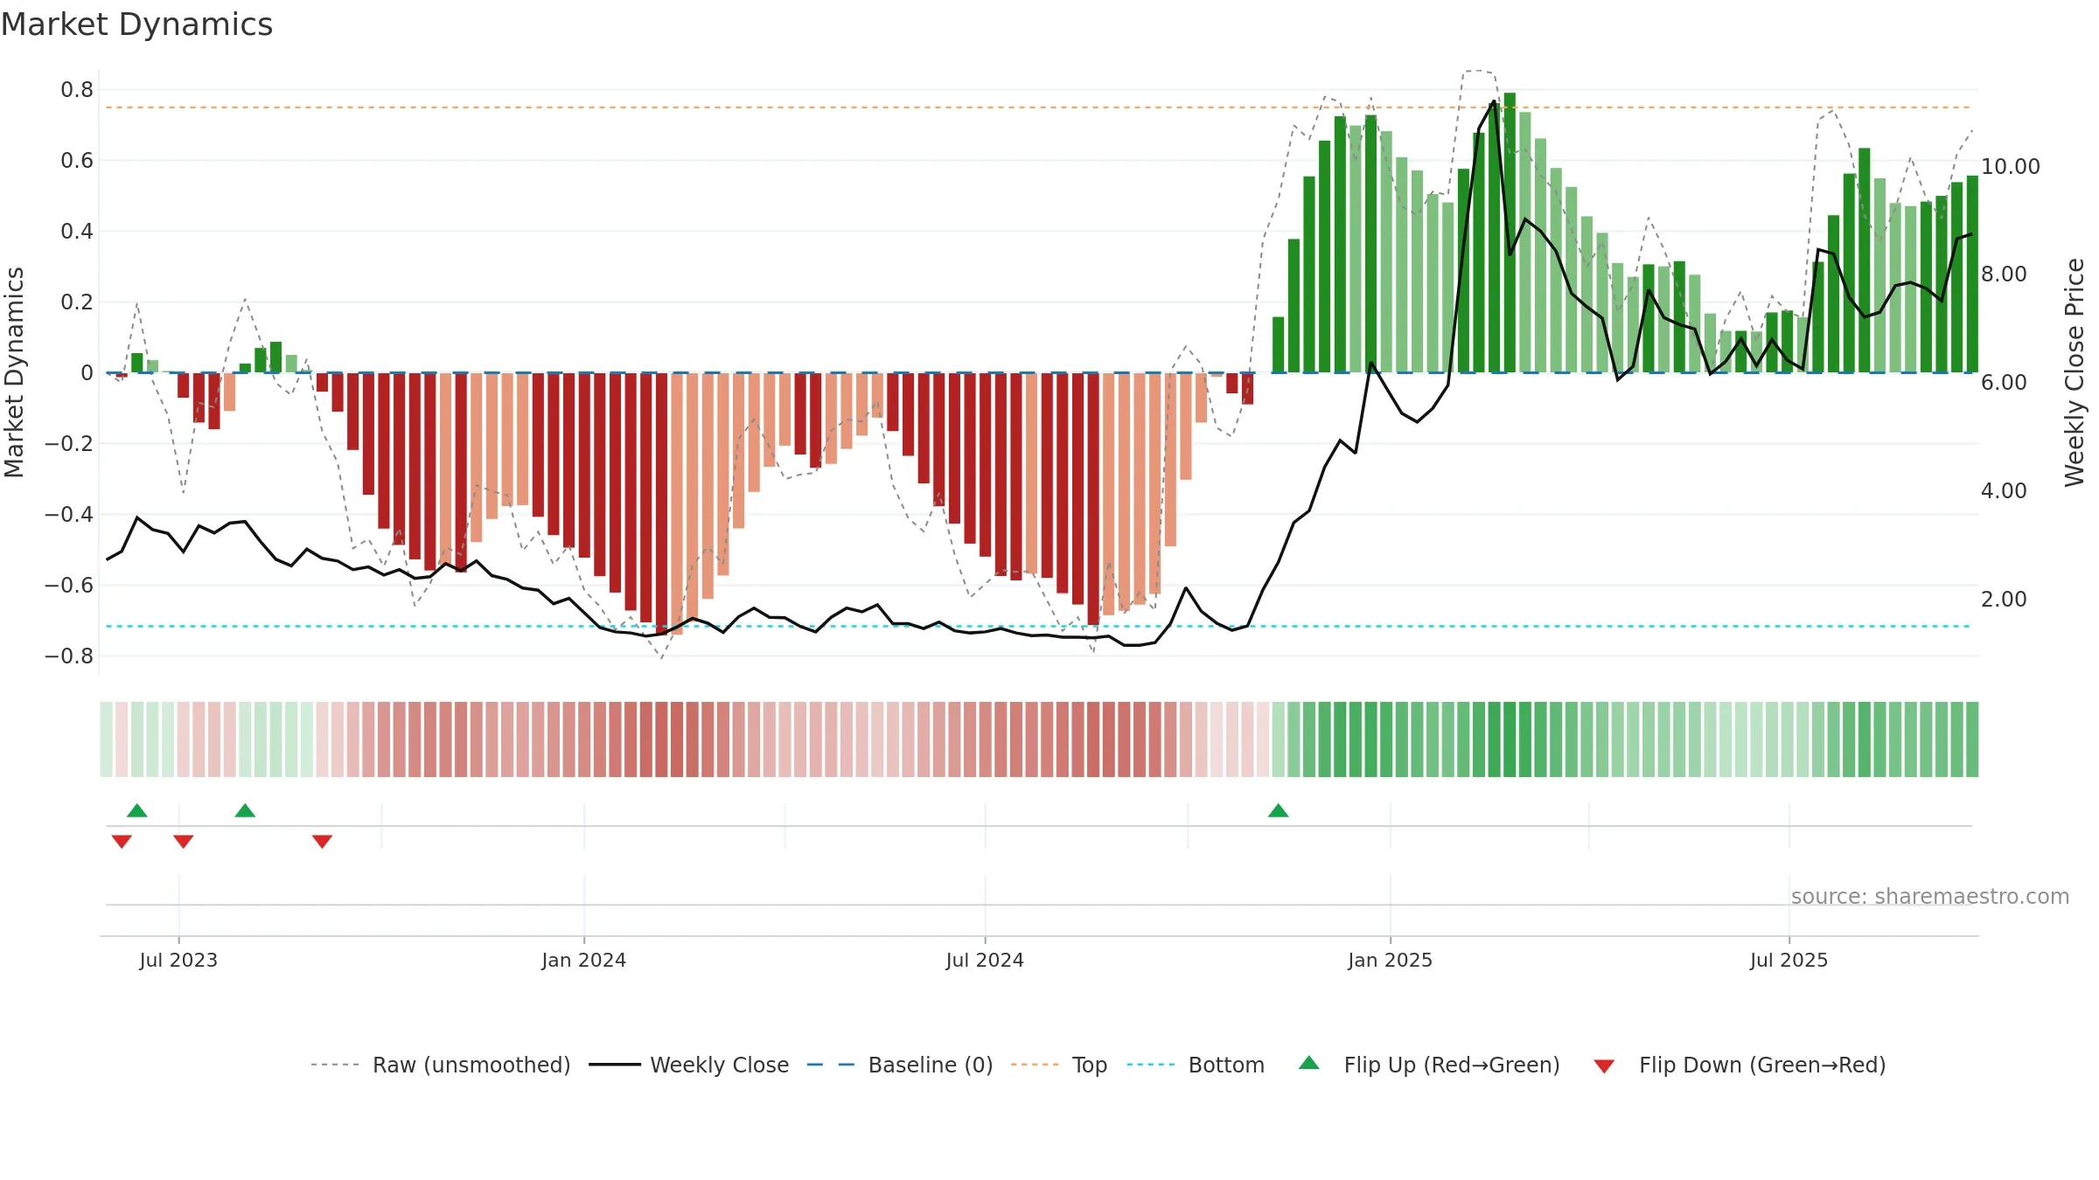Select the first green flip-up marker near Jul 2023

pyautogui.click(x=137, y=810)
